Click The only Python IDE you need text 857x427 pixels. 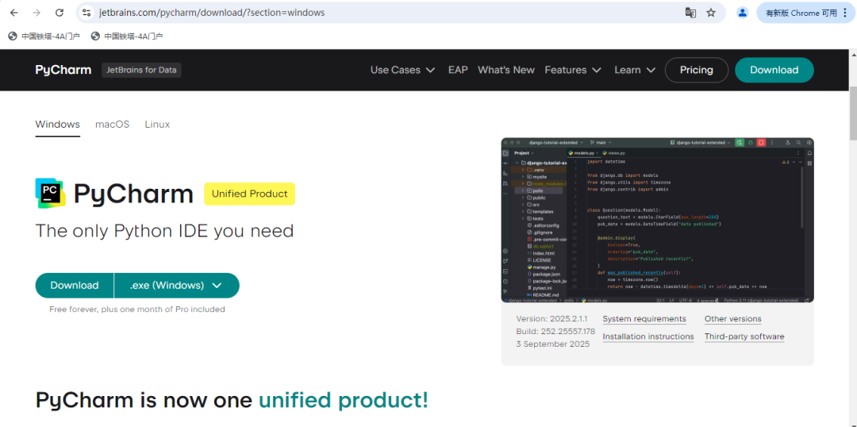click(x=164, y=231)
